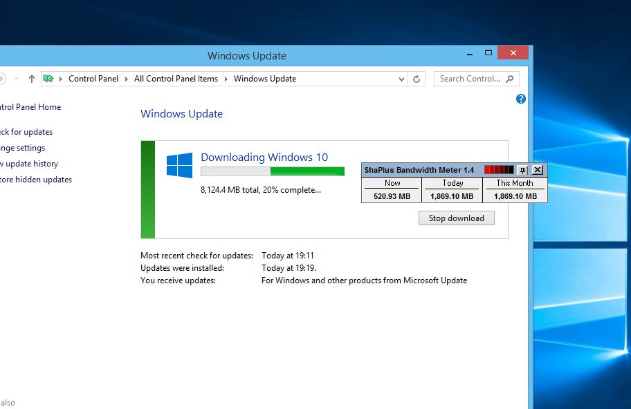Open Change settings in the sidebar
Viewport: 631px width, 409px height.
pyautogui.click(x=22, y=147)
